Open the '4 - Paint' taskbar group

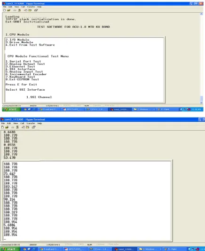[167, 110]
